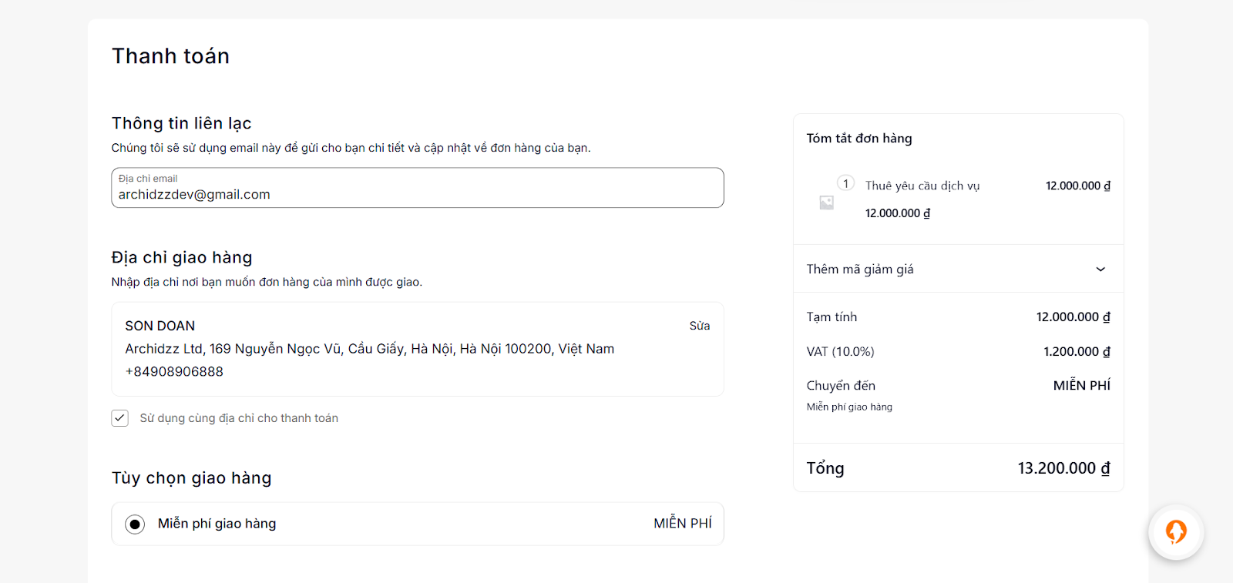Open the orange floating chat support icon
This screenshot has width=1233, height=583.
1175,531
